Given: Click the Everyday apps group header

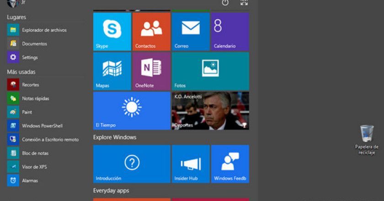Looking at the screenshot, I should [x=111, y=190].
